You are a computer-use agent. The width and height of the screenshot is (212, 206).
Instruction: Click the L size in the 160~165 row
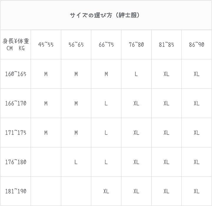(136, 74)
